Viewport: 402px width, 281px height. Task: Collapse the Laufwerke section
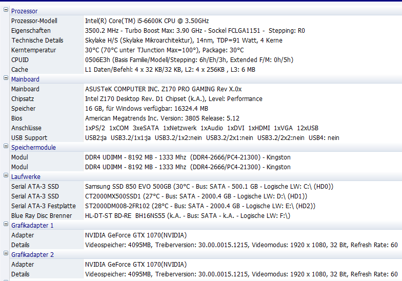tap(6, 175)
